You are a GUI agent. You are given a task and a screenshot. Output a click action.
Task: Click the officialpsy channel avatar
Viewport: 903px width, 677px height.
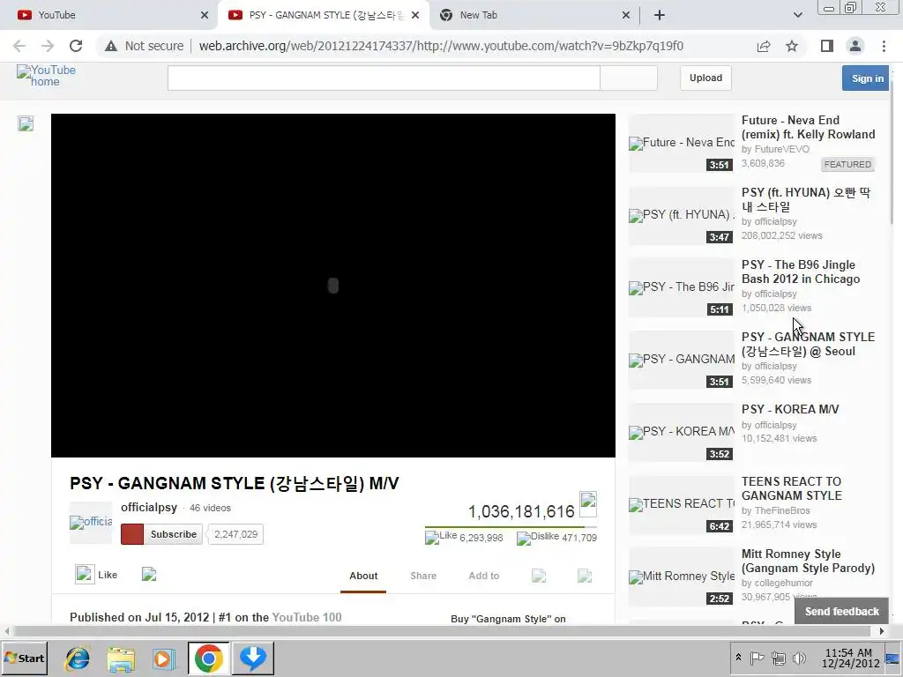click(x=91, y=523)
